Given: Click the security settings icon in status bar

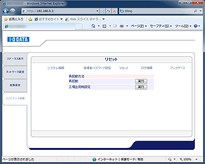Looking at the screenshot, I should [x=170, y=159].
